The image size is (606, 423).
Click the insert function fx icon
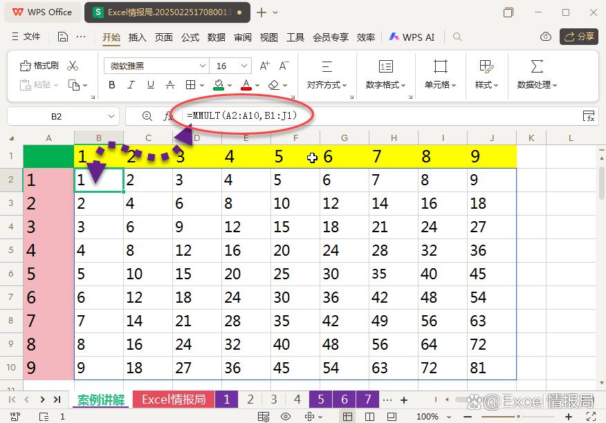169,115
